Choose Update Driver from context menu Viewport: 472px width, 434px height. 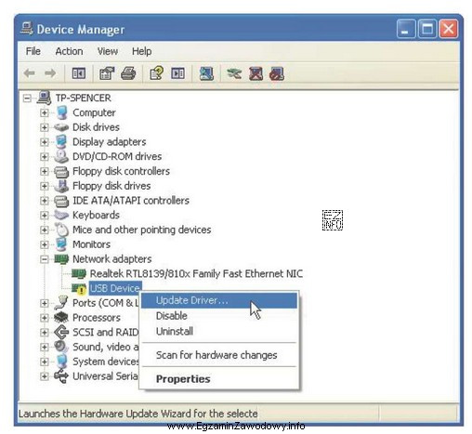pyautogui.click(x=219, y=300)
